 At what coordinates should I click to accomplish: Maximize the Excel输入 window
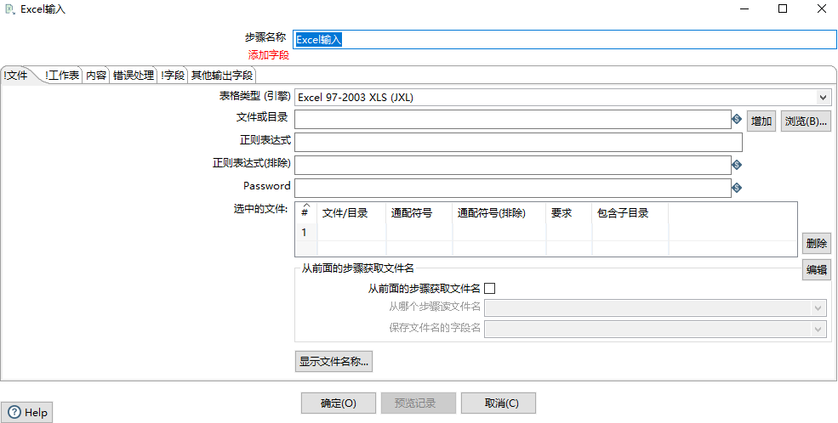click(x=783, y=8)
